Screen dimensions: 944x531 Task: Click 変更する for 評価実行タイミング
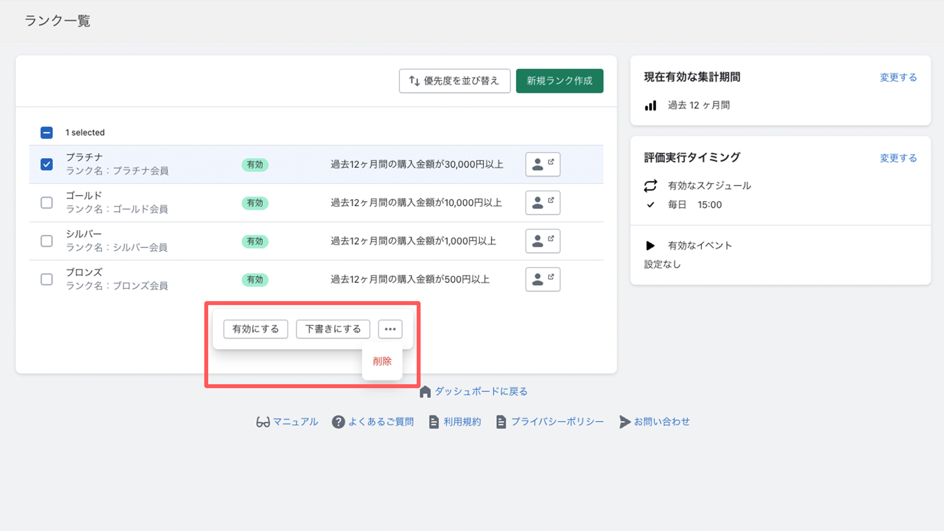898,158
